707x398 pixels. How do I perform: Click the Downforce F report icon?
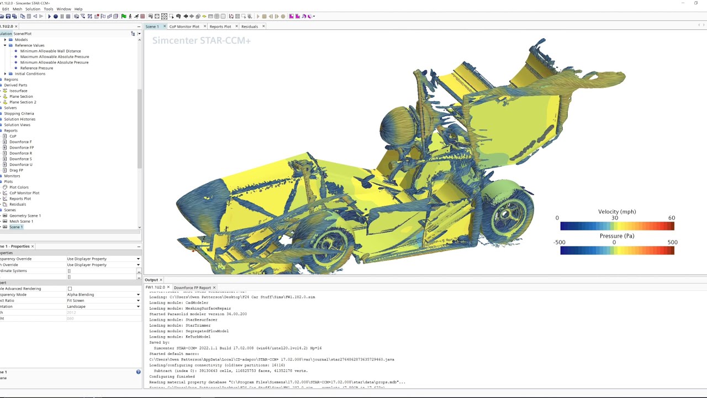point(5,142)
